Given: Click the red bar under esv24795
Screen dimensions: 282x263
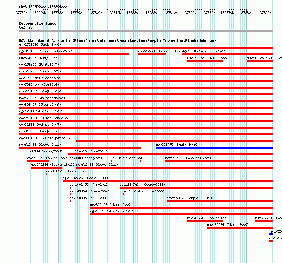Looking at the screenshot, I should [x=38, y=161].
